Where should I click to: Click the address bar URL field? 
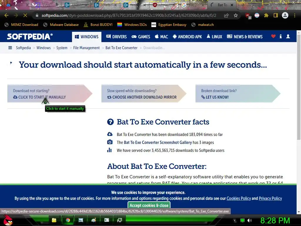(x=129, y=15)
